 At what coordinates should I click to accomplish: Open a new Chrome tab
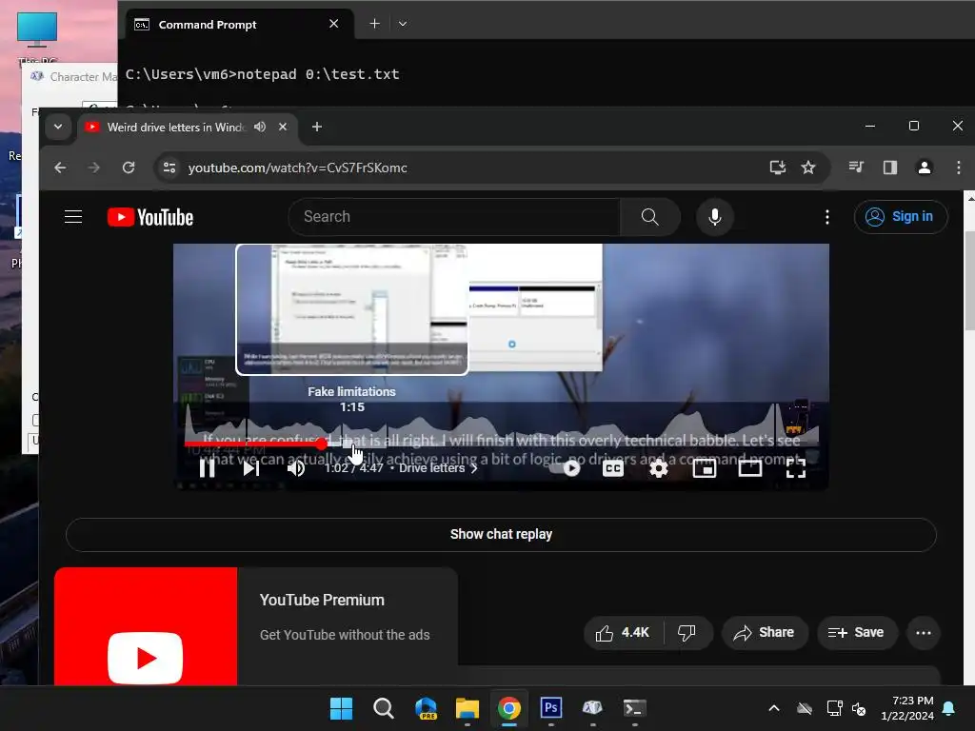click(x=317, y=127)
